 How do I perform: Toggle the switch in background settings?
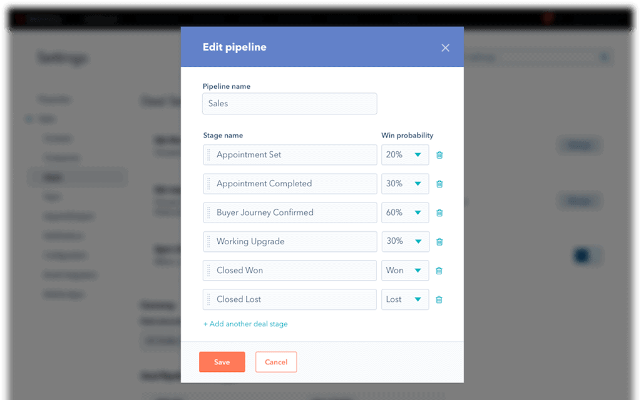[587, 255]
